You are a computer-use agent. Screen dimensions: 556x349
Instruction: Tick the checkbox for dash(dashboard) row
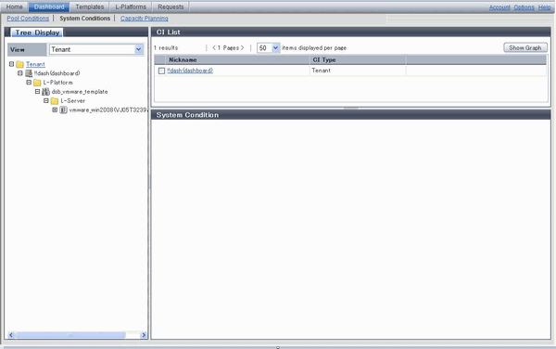coord(161,71)
